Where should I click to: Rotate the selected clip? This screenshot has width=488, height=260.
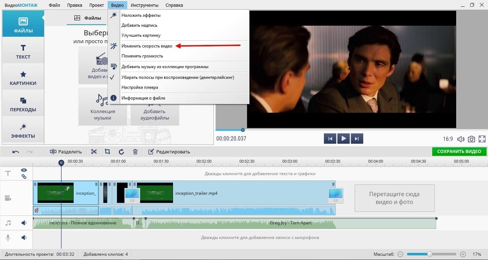(x=121, y=152)
